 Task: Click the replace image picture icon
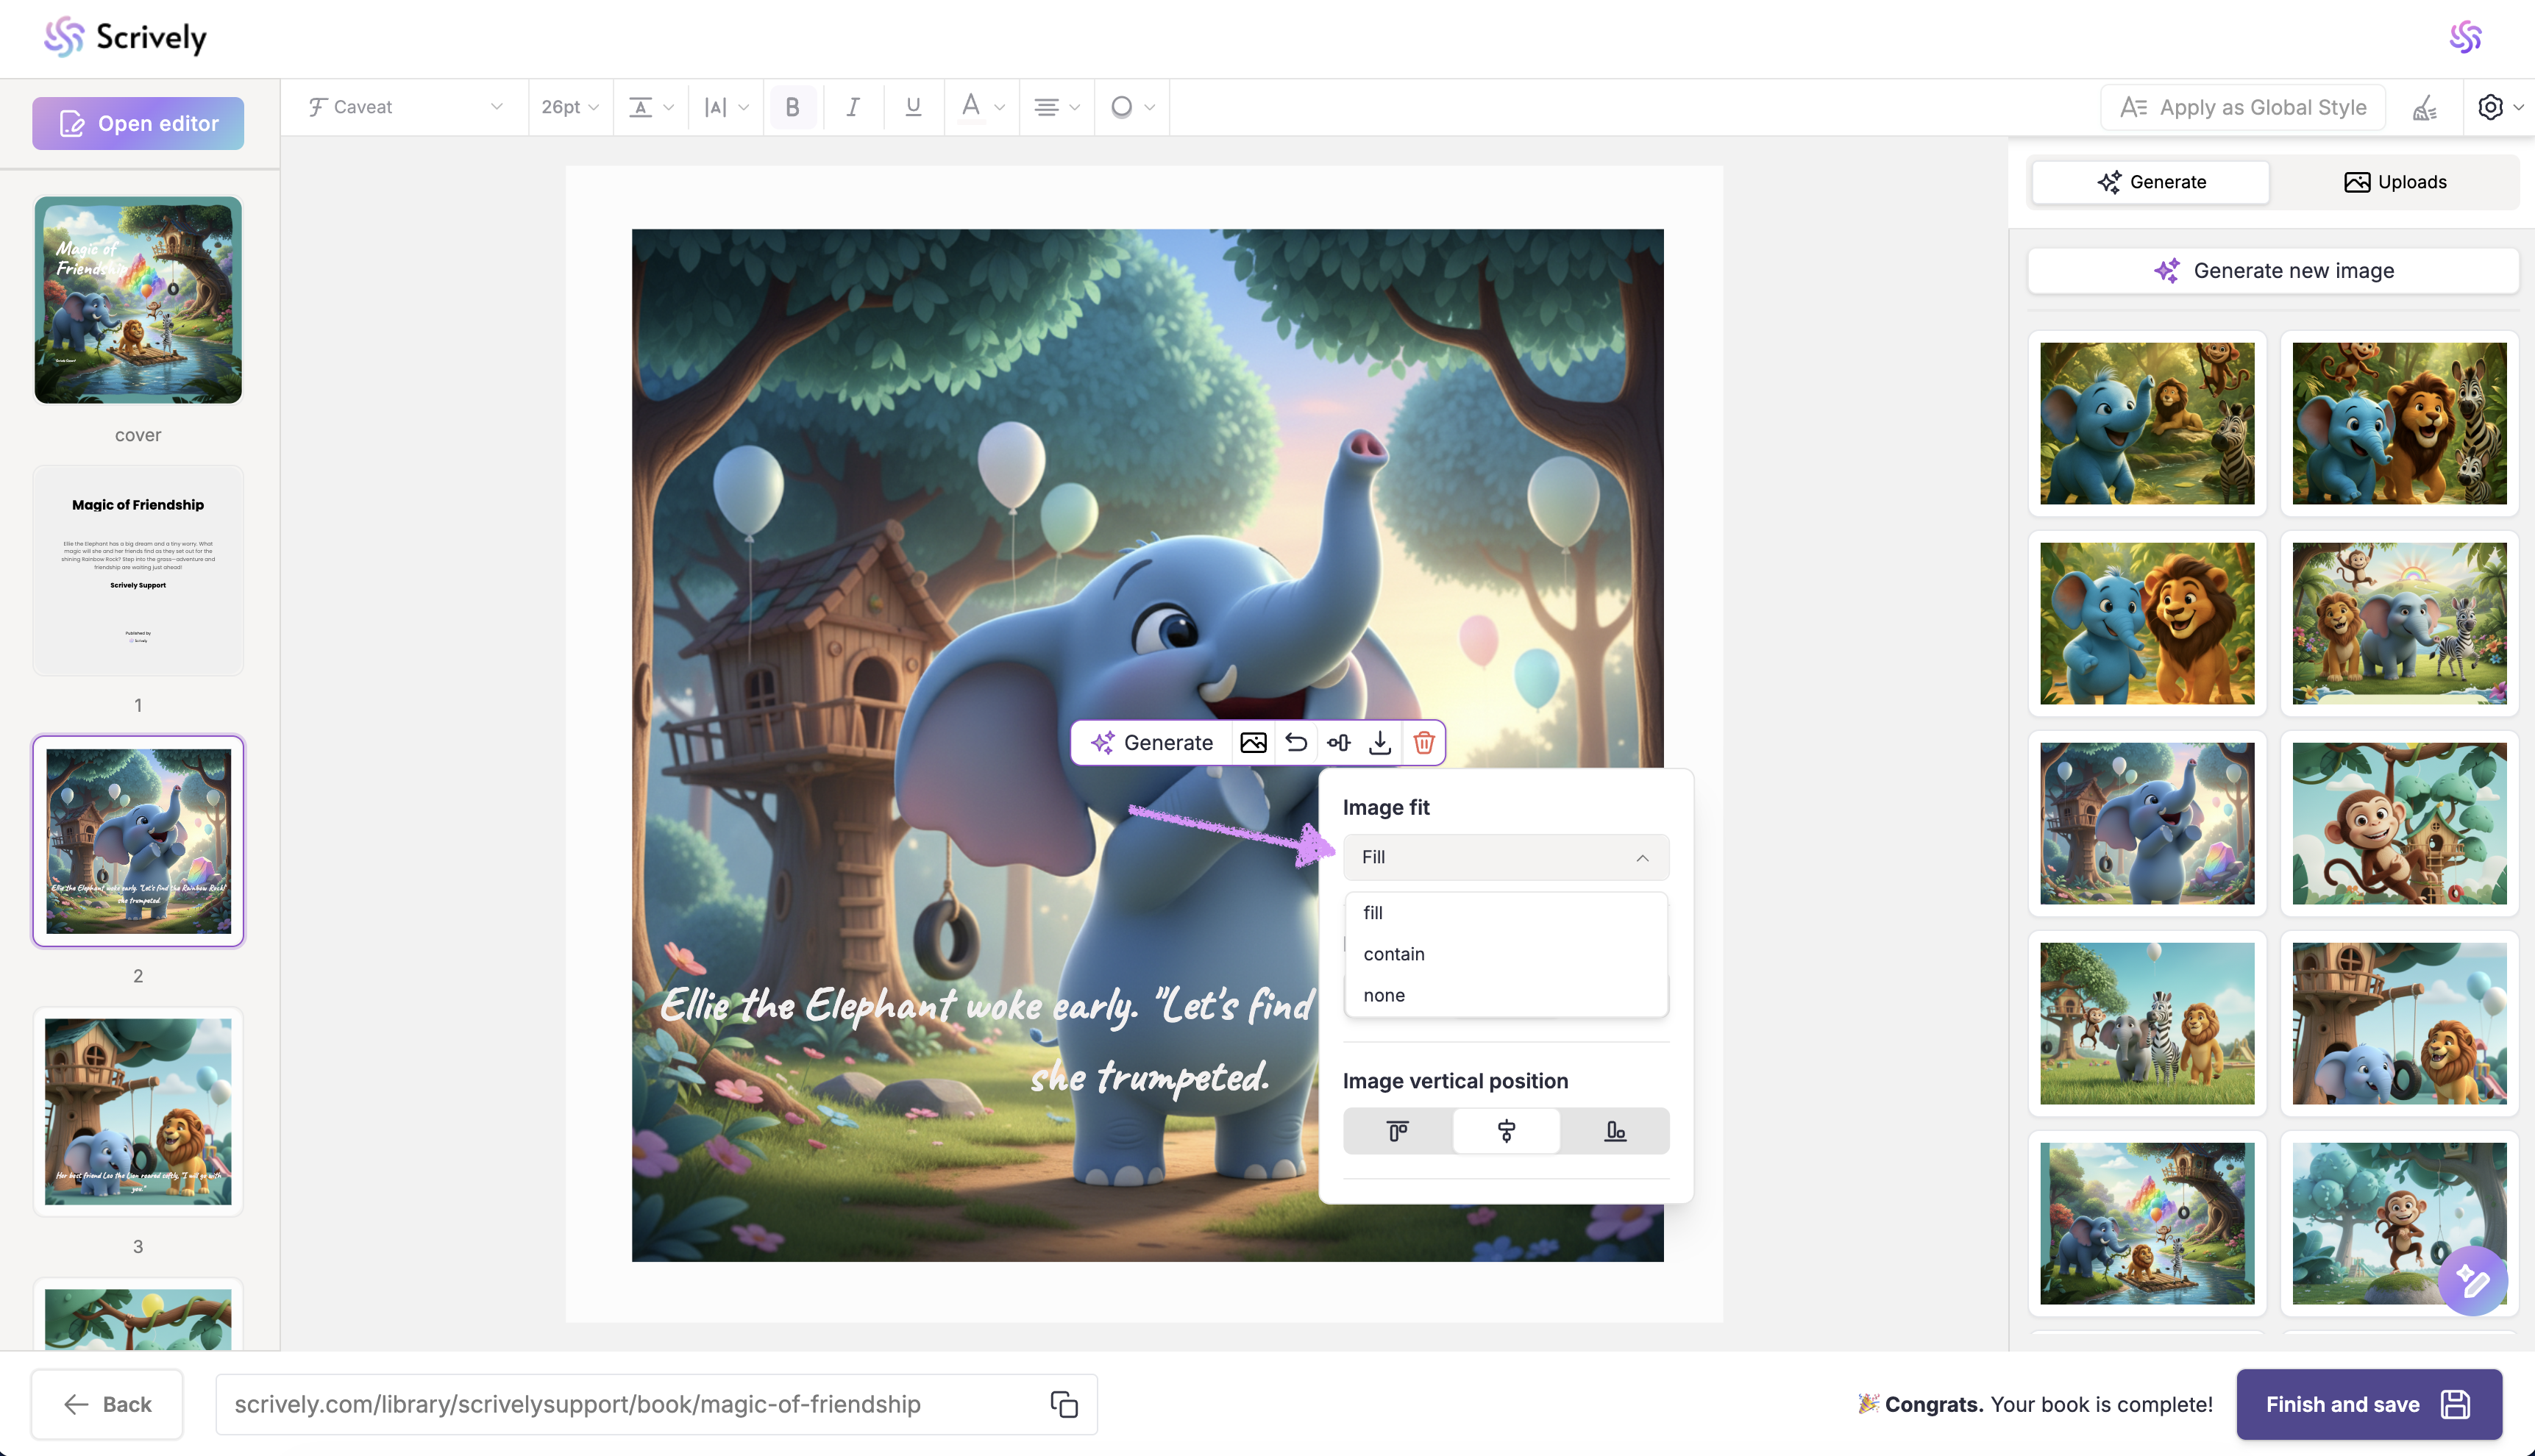point(1253,743)
